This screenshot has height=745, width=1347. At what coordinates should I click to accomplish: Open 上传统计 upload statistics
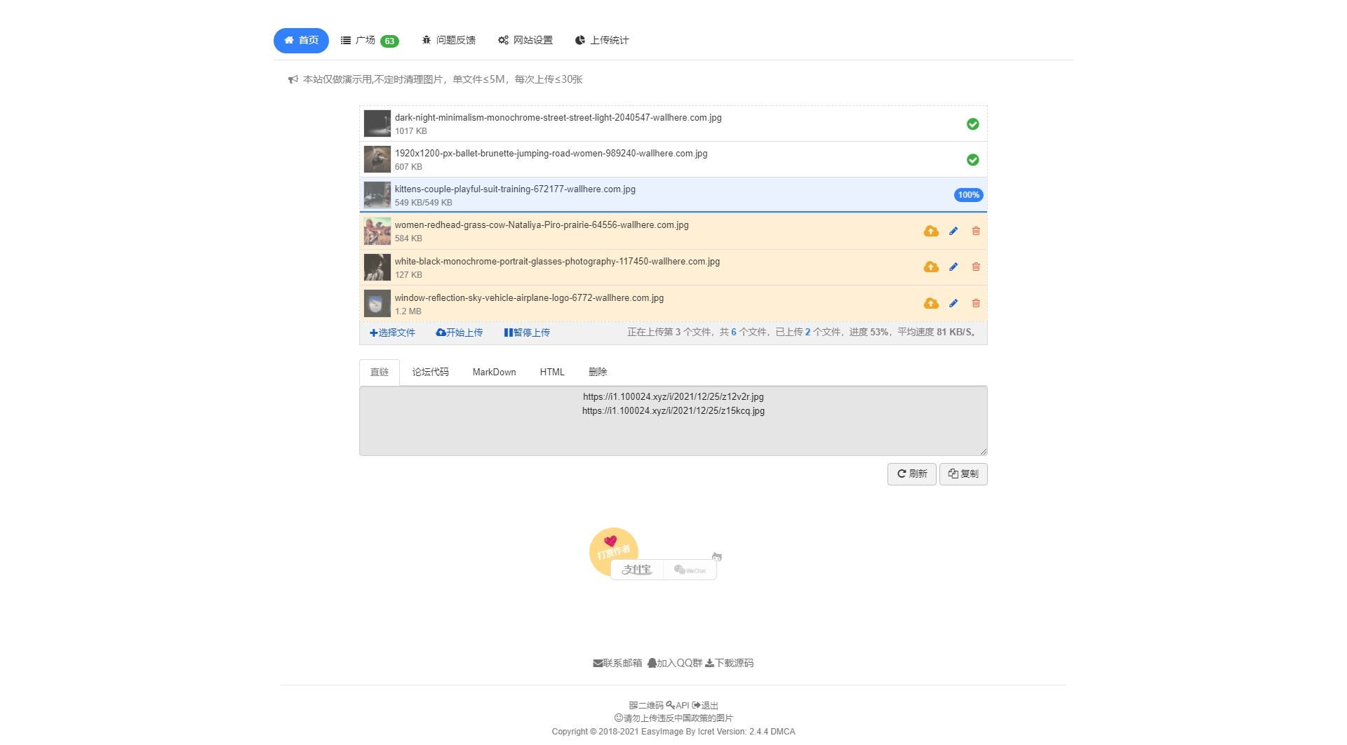(x=602, y=40)
